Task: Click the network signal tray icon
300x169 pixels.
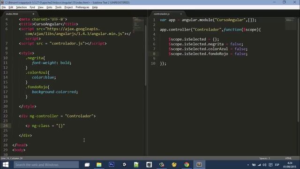Action: click(x=259, y=165)
